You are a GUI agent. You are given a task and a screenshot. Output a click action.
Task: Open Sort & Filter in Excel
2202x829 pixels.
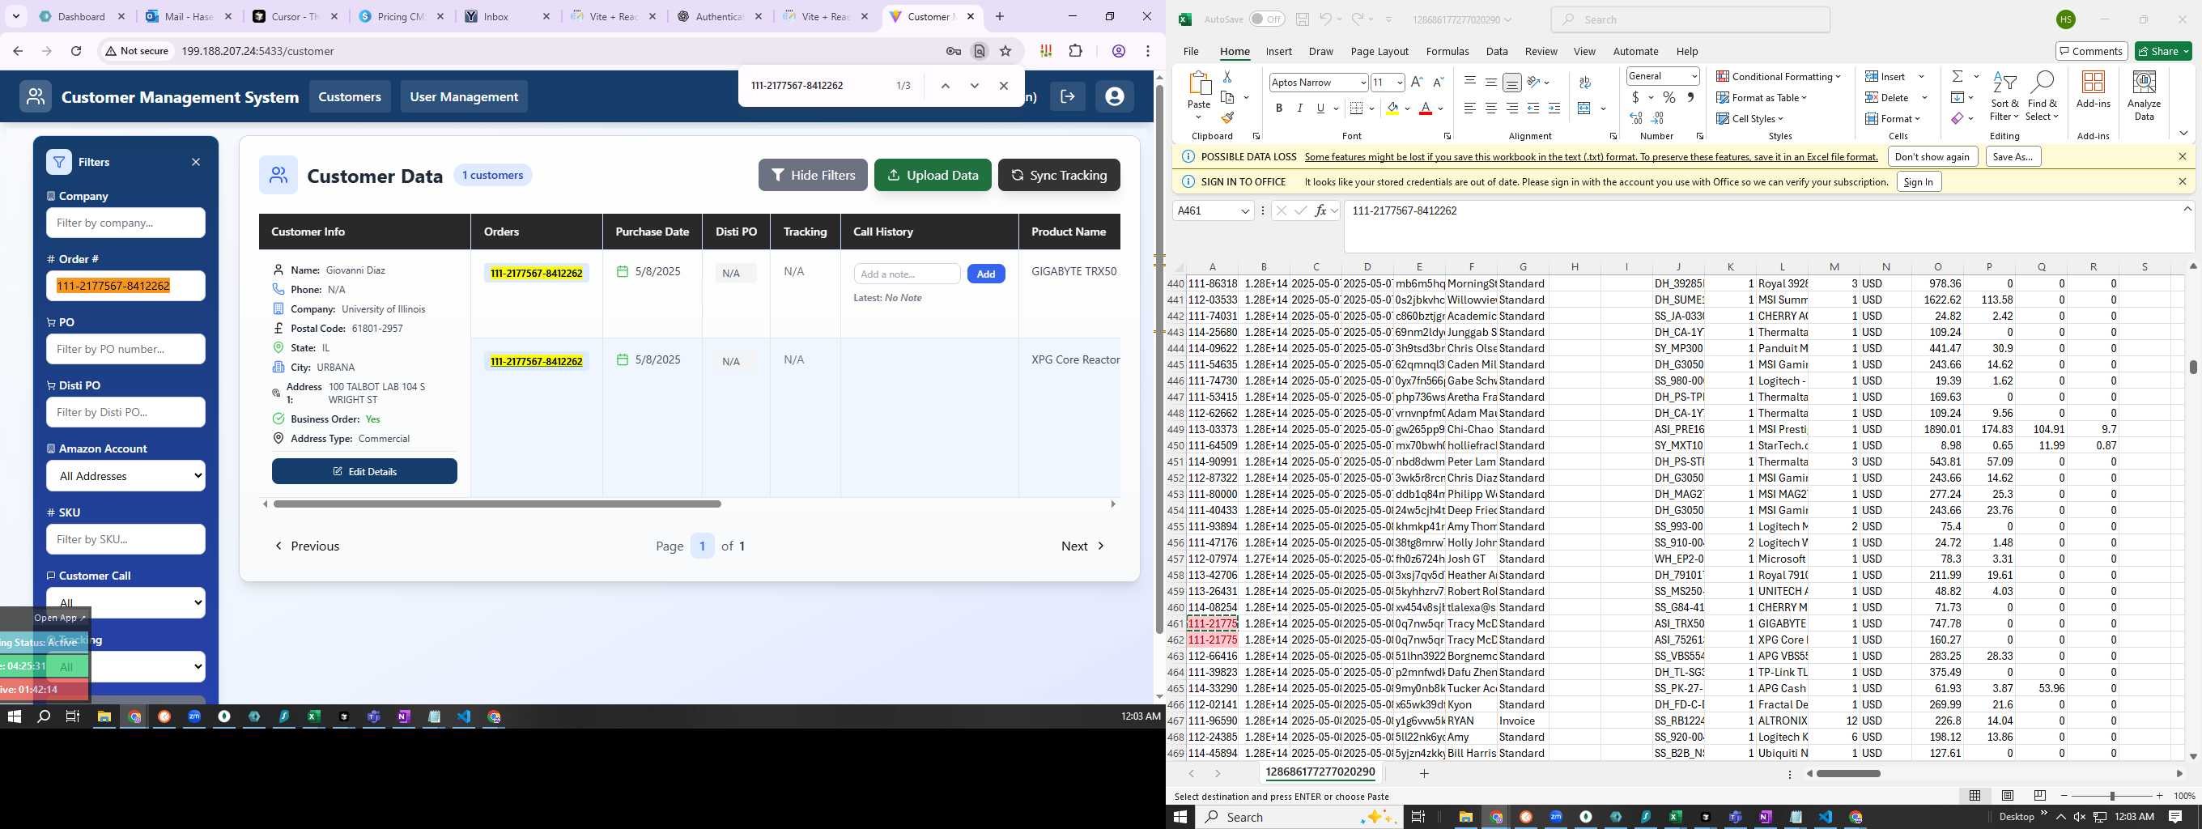tap(2004, 96)
